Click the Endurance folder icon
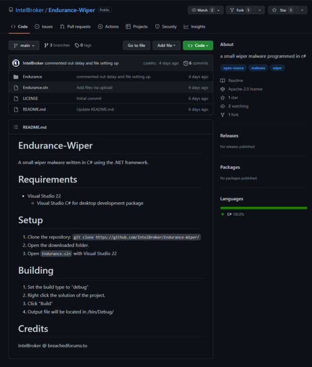This screenshot has width=312, height=367. tap(16, 77)
